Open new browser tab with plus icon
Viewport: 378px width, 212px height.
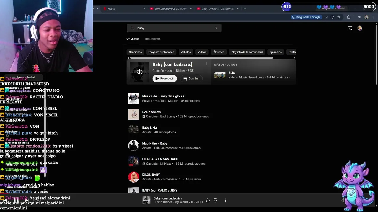click(245, 9)
